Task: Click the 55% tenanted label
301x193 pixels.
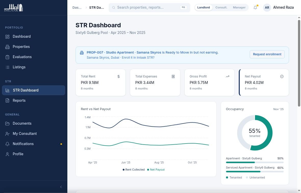Action: point(255,133)
